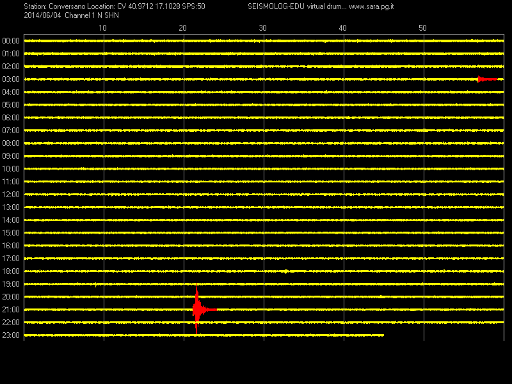The width and height of the screenshot is (512, 384).
Task: Click the 08:00 hour label
Action: click(x=11, y=143)
